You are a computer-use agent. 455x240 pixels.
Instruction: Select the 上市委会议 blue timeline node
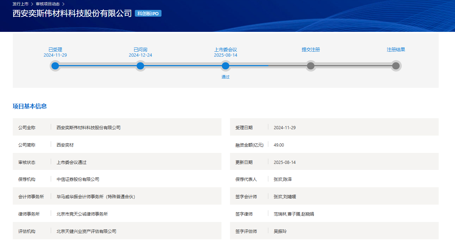tap(225, 66)
